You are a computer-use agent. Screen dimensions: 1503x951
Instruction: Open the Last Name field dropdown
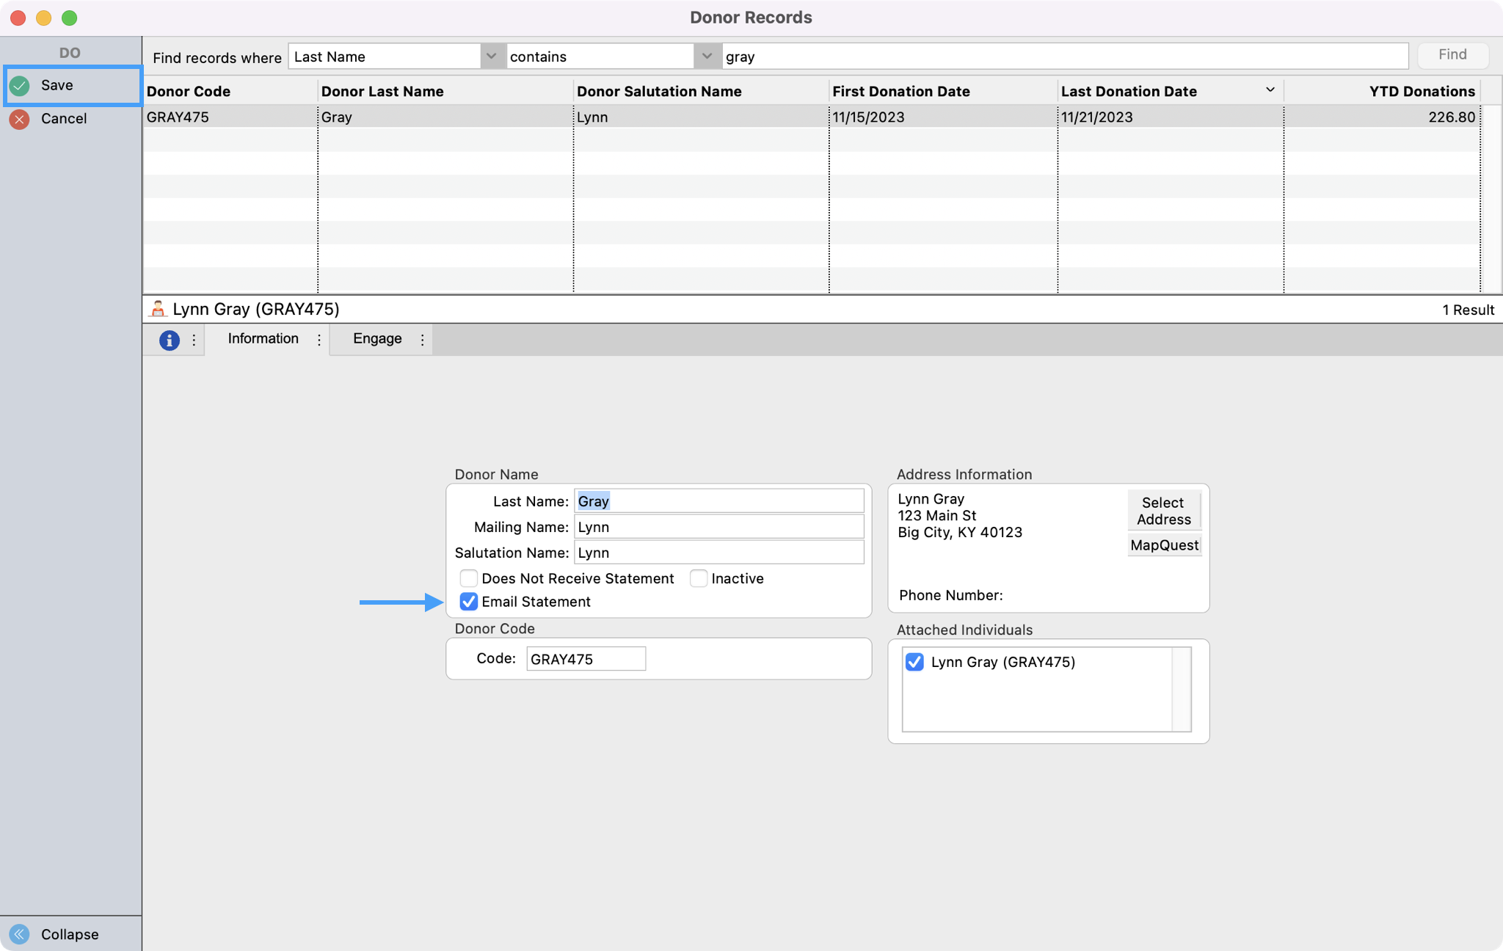coord(491,57)
